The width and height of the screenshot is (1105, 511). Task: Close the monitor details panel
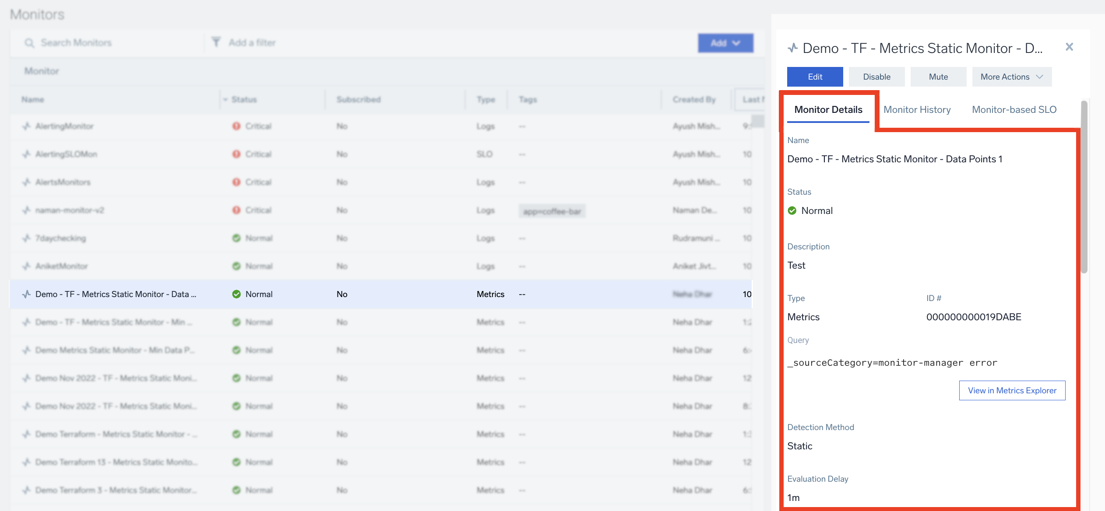(x=1069, y=47)
